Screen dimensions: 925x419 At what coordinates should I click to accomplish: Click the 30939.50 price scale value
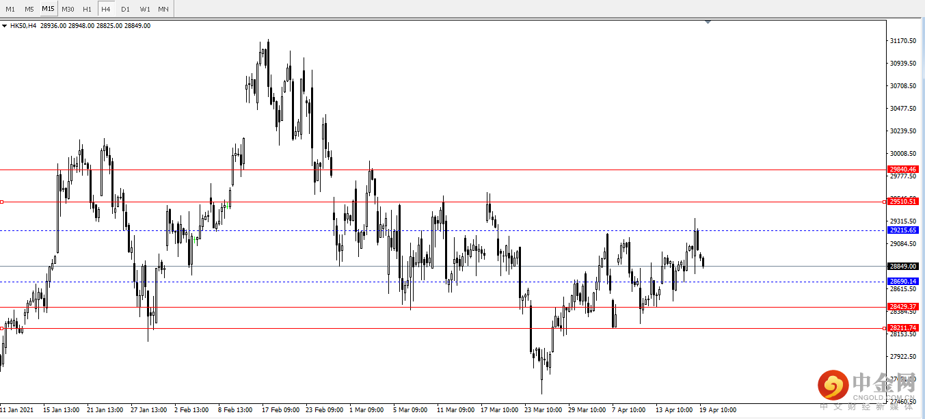pyautogui.click(x=903, y=64)
